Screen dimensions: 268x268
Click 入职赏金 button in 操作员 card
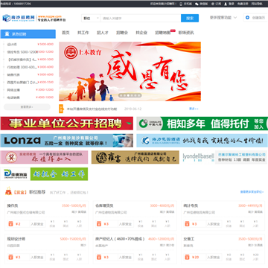tap(37, 224)
